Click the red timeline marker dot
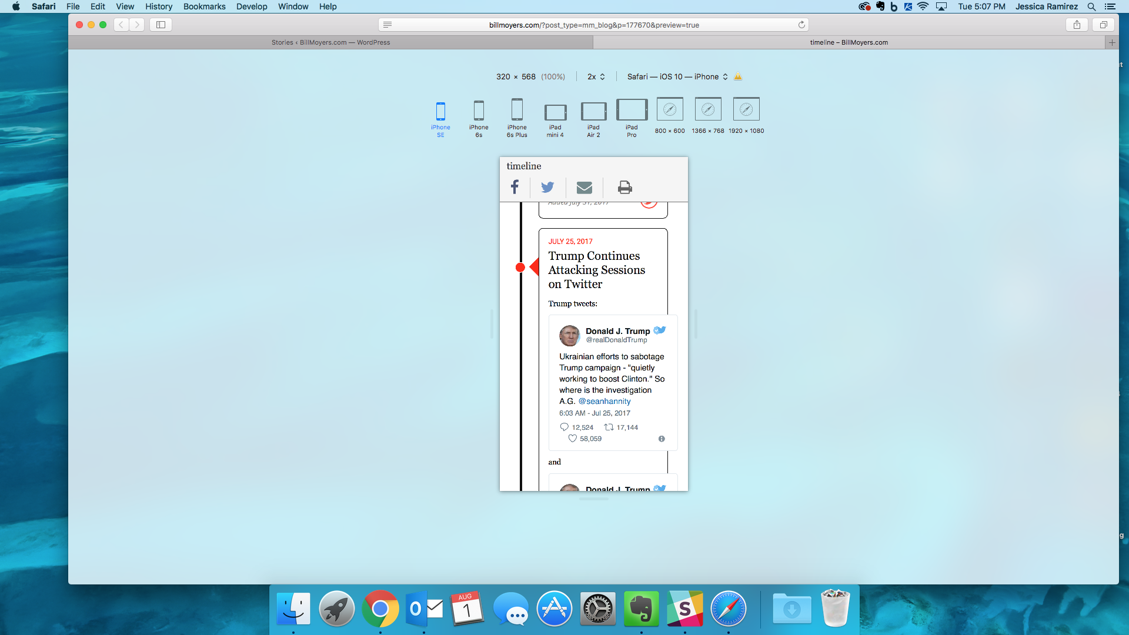Viewport: 1129px width, 635px height. tap(520, 268)
